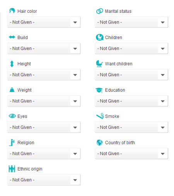Click the baby stroller Want children icon
This screenshot has width=174, height=196.
point(99,64)
